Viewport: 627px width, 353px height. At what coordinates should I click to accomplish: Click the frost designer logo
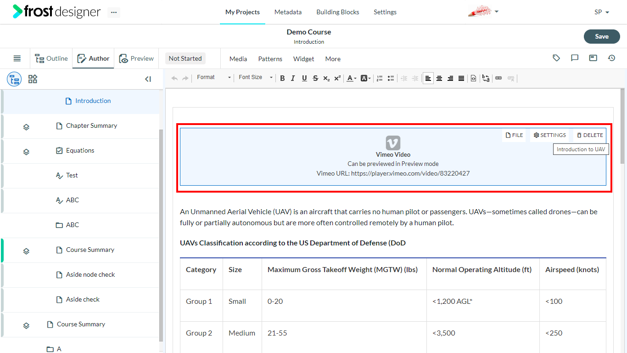56,11
